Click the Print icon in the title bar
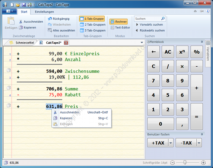Viewport: 213px width, 168px height. coord(30,5)
